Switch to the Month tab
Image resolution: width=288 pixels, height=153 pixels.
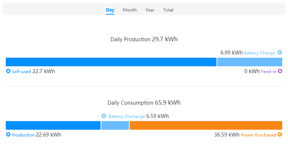pos(130,10)
